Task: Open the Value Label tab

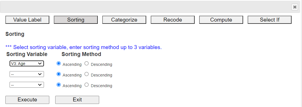Action: (27, 20)
